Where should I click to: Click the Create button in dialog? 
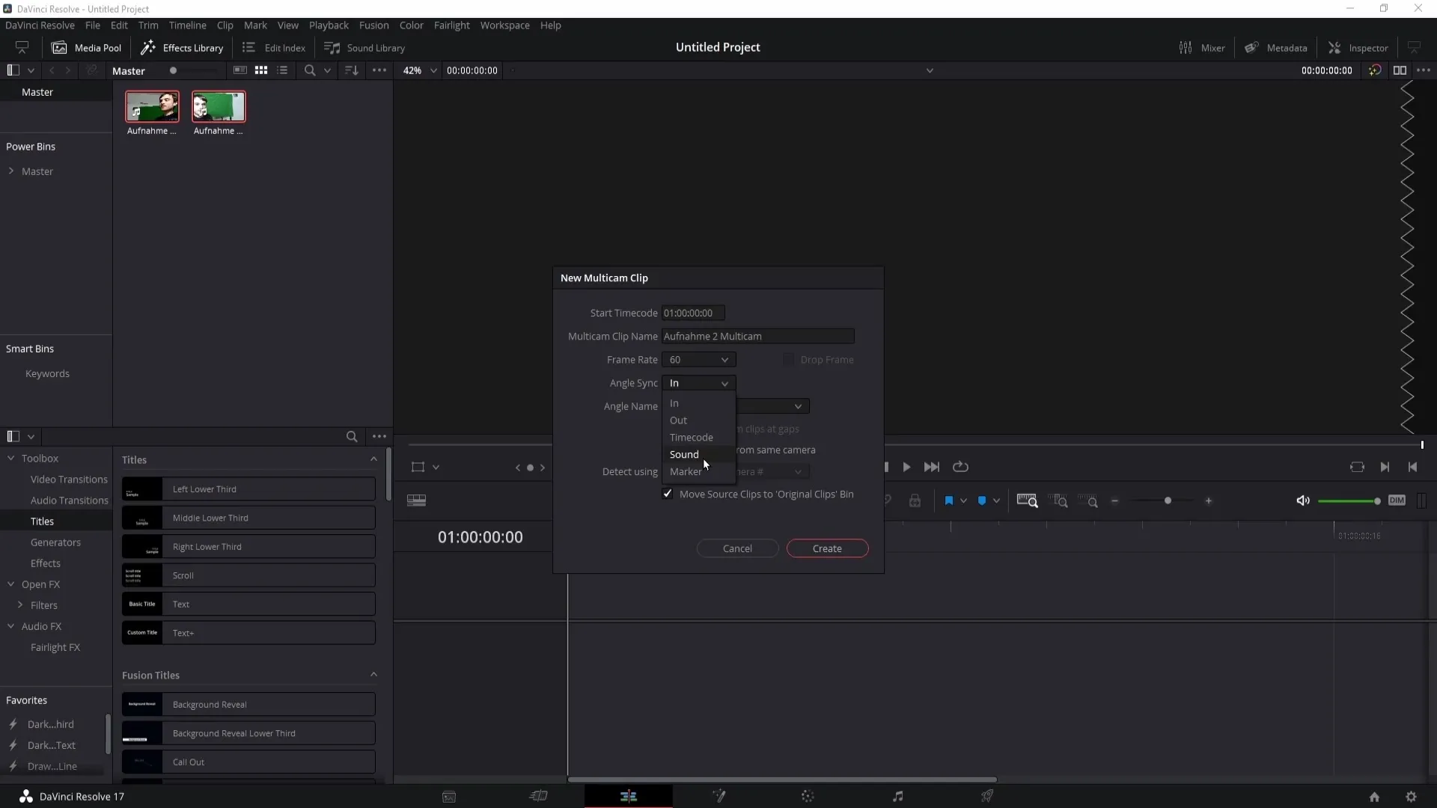827,548
